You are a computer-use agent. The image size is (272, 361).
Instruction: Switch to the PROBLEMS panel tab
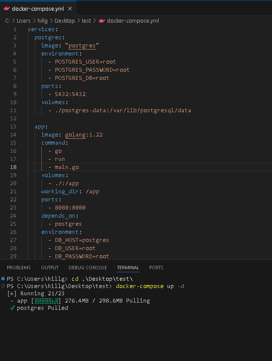point(19,268)
